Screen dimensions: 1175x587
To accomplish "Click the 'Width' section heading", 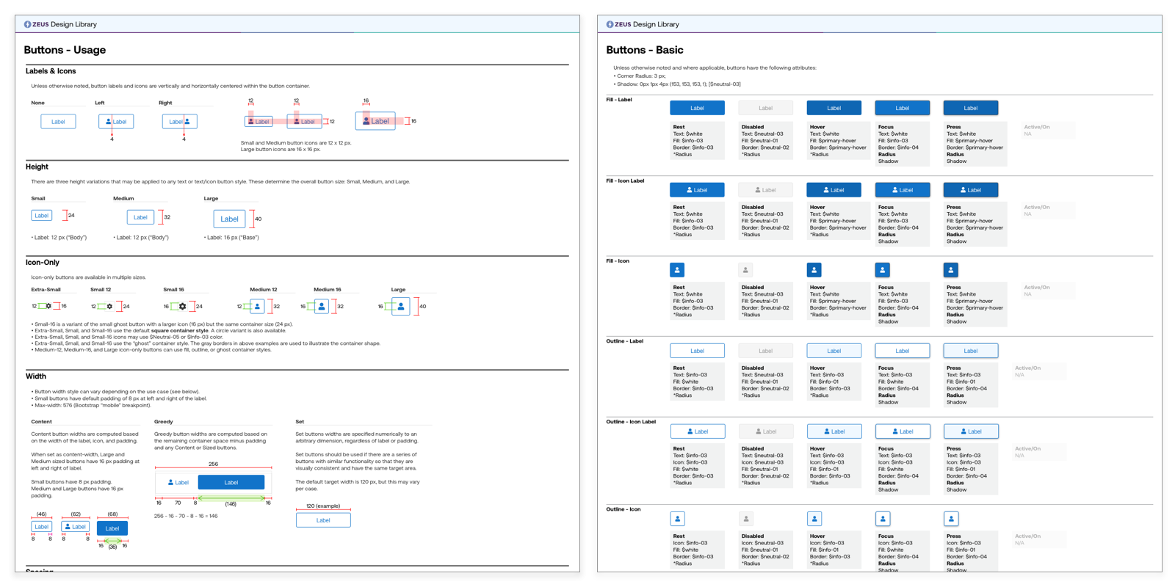I will [x=36, y=376].
